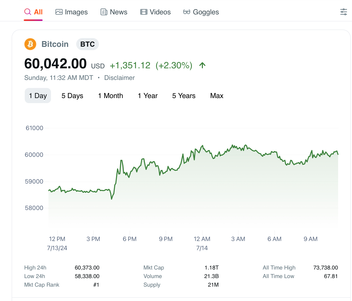The width and height of the screenshot is (352, 301).
Task: Click the 60000 y-axis label
Action: coord(34,155)
